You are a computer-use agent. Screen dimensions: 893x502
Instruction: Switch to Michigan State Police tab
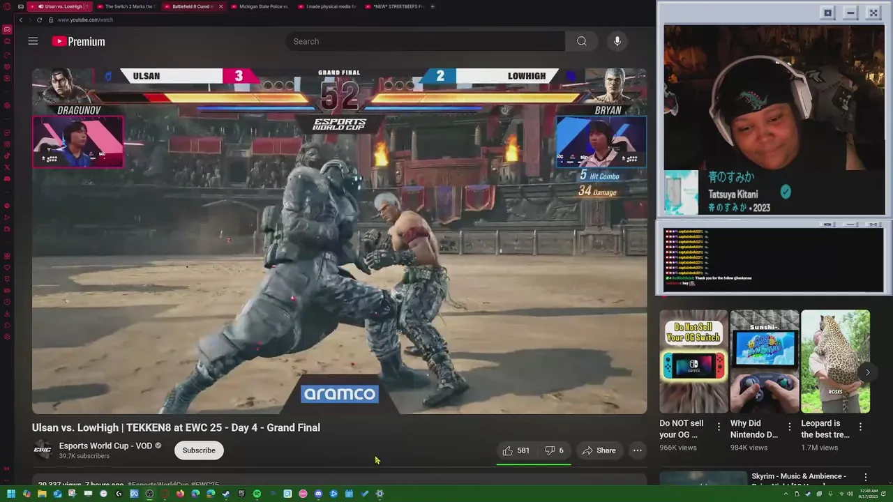point(260,6)
